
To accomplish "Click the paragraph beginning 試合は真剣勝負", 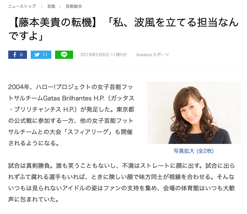I will [x=121, y=183].
